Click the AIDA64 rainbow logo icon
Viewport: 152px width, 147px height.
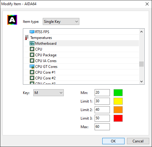pos(12,20)
